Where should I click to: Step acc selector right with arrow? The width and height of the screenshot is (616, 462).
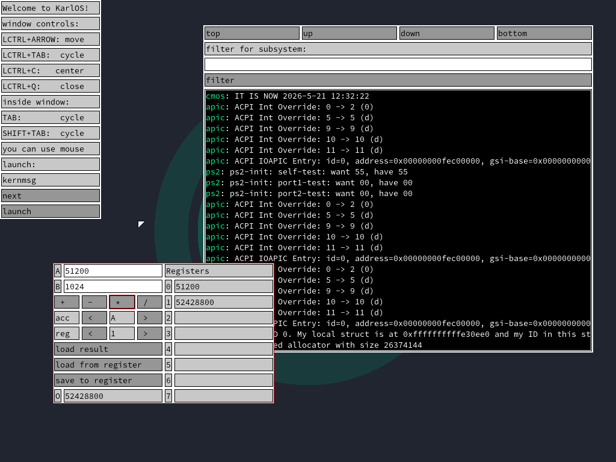pyautogui.click(x=150, y=318)
